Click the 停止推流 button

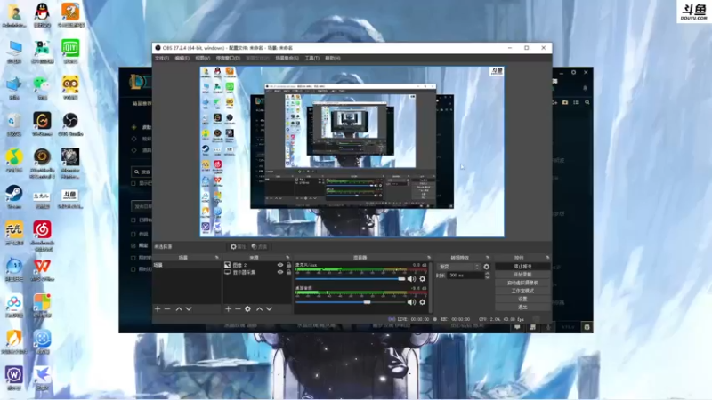click(x=522, y=266)
